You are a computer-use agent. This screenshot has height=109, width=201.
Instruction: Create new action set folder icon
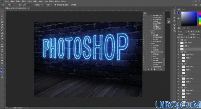155,69
